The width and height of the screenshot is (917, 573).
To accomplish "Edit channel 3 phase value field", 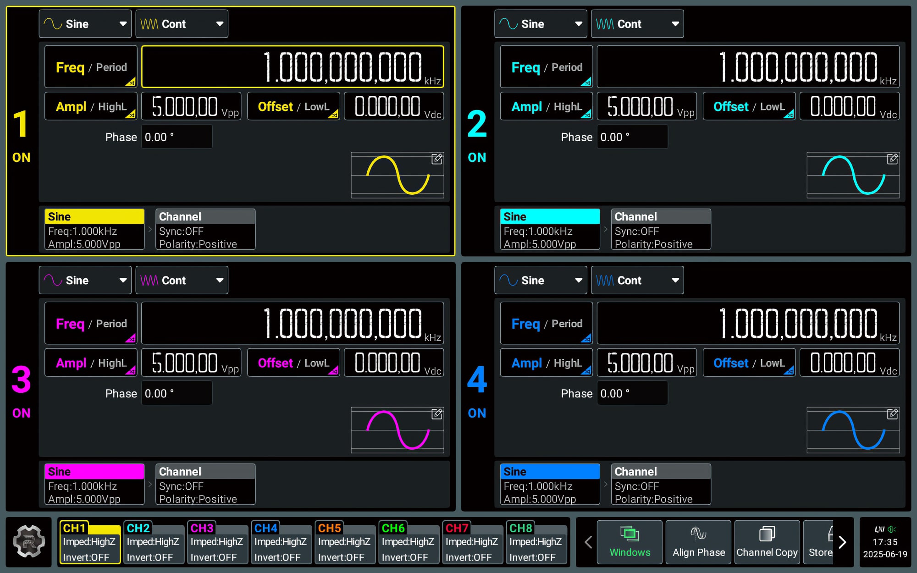I will click(x=177, y=393).
